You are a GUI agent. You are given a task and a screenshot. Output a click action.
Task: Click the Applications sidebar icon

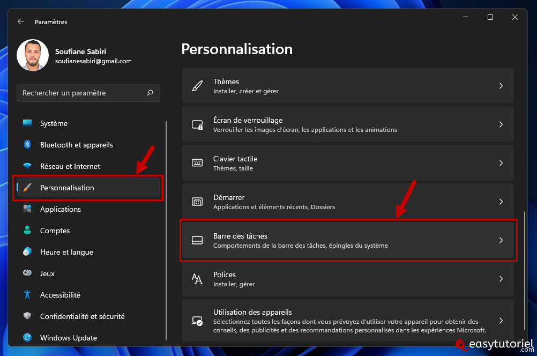coord(27,209)
